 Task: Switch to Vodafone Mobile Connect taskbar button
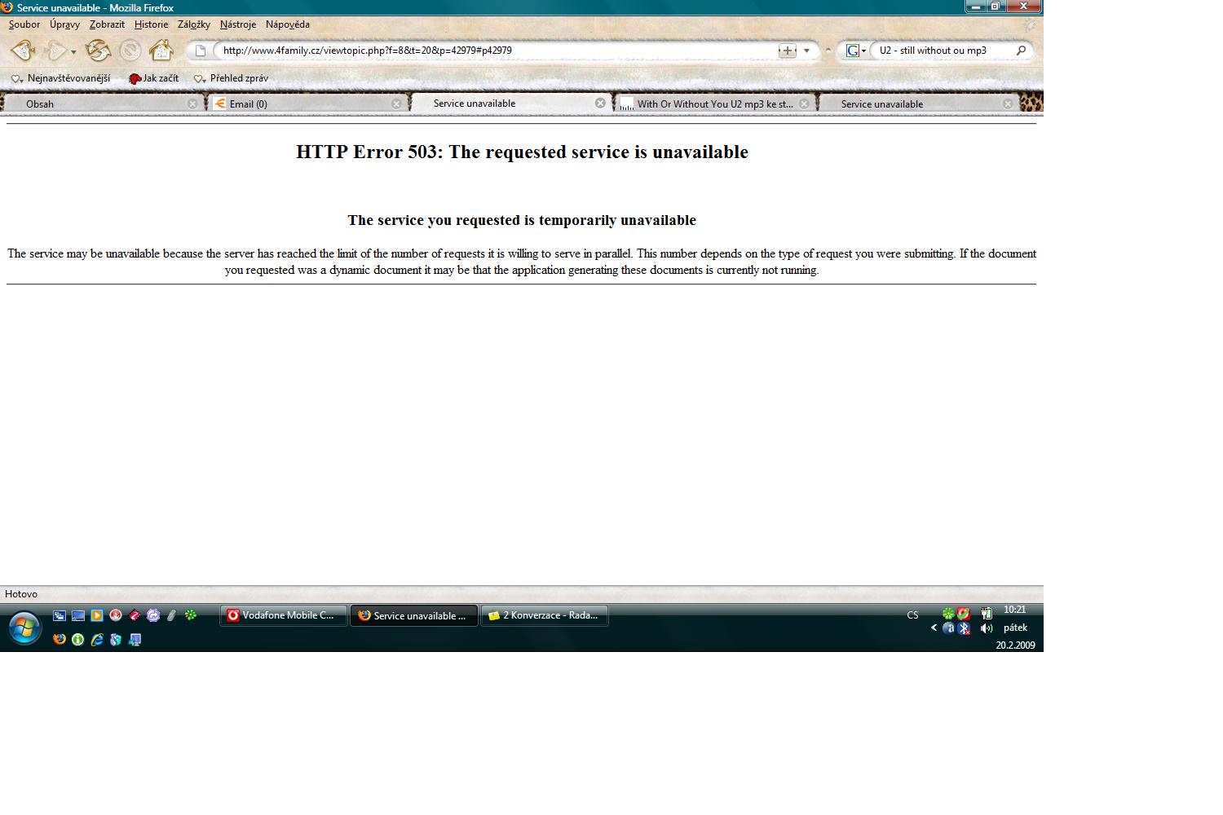pos(283,615)
